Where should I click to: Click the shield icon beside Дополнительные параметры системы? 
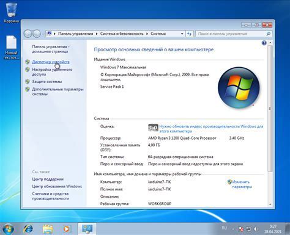click(x=28, y=89)
